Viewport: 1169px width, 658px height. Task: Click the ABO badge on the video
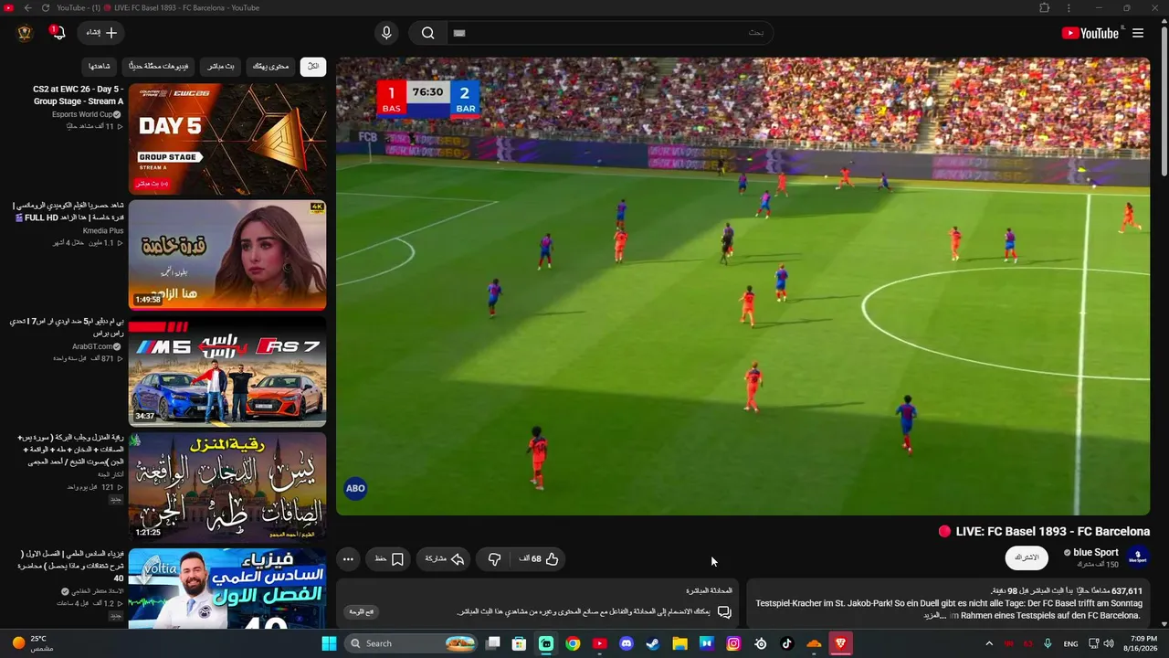[x=355, y=488]
